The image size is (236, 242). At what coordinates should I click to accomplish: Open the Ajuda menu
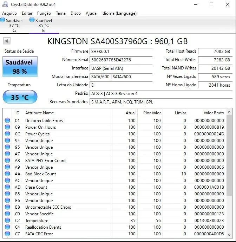(91, 13)
